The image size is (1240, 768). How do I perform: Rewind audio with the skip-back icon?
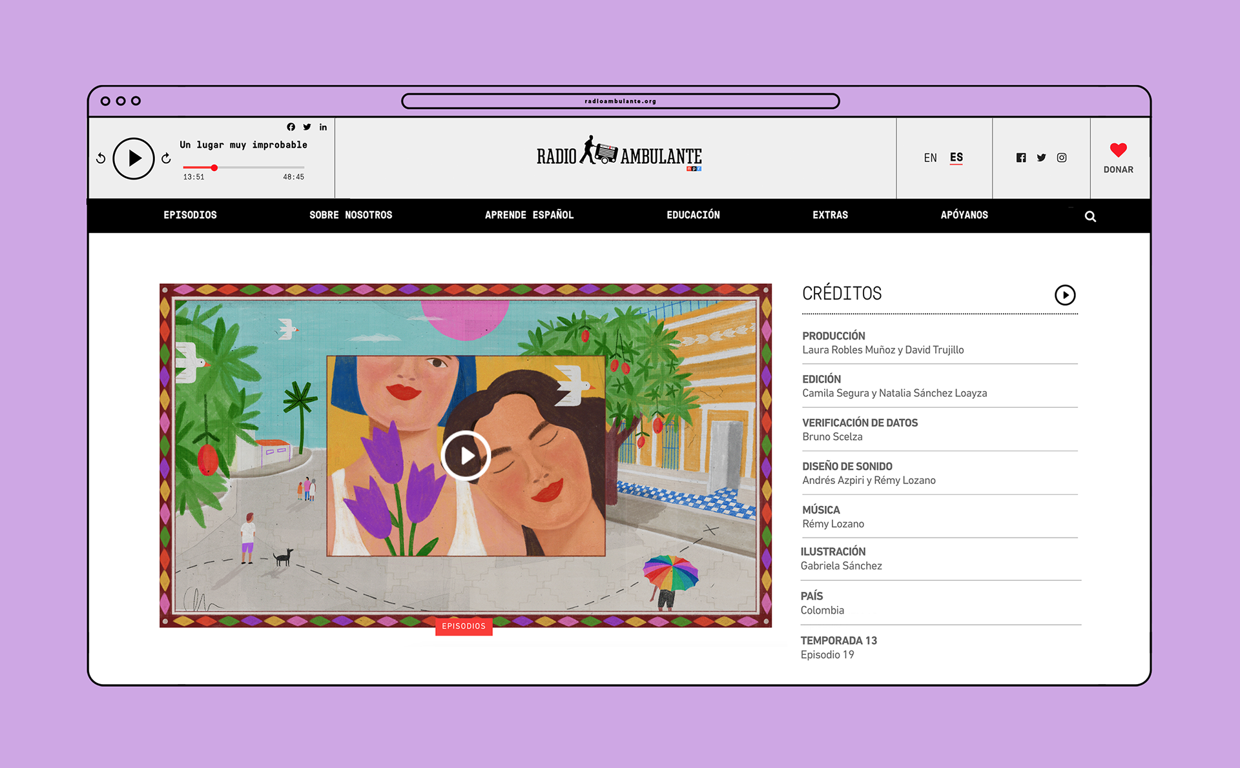[x=101, y=158]
